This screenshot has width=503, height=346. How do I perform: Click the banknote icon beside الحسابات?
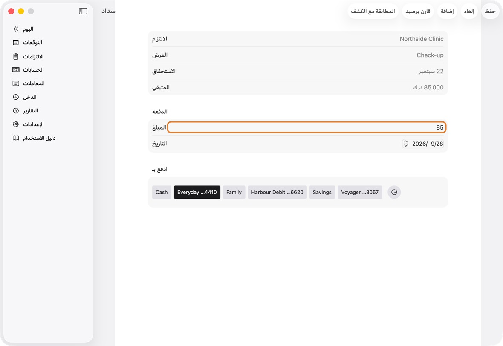[x=16, y=70]
